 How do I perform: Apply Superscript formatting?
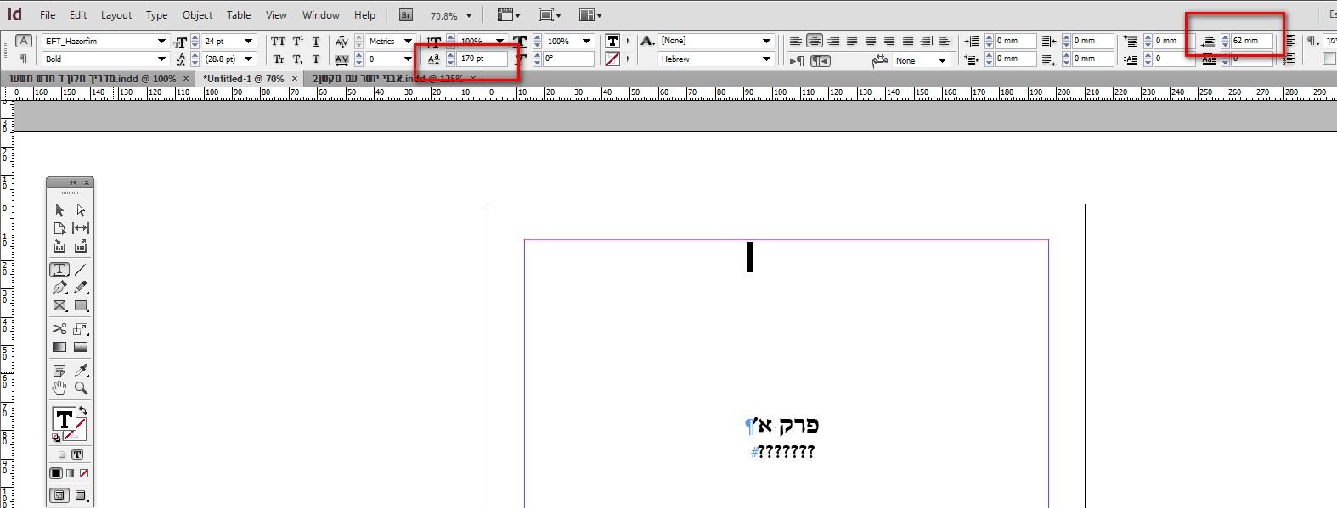click(x=298, y=41)
